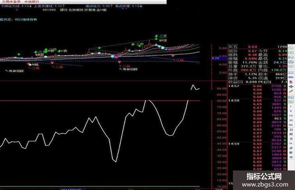Open the F10 company info icon
This screenshot has height=190, width=295.
point(291,57)
